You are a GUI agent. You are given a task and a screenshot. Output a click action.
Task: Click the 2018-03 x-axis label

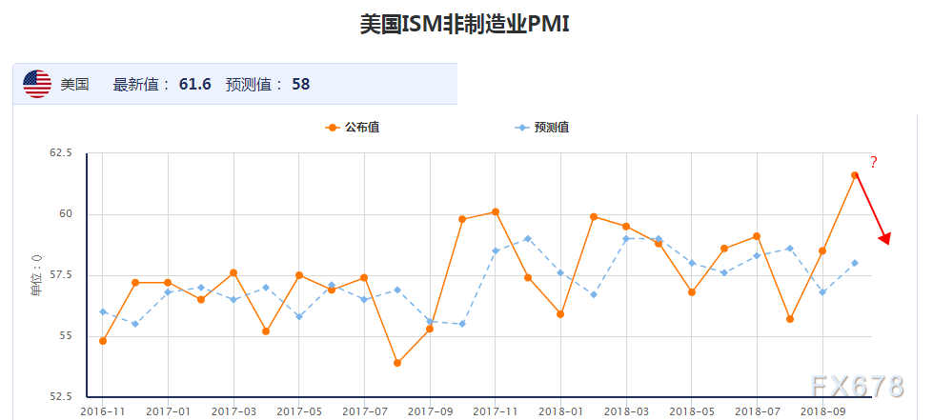pyautogui.click(x=626, y=411)
